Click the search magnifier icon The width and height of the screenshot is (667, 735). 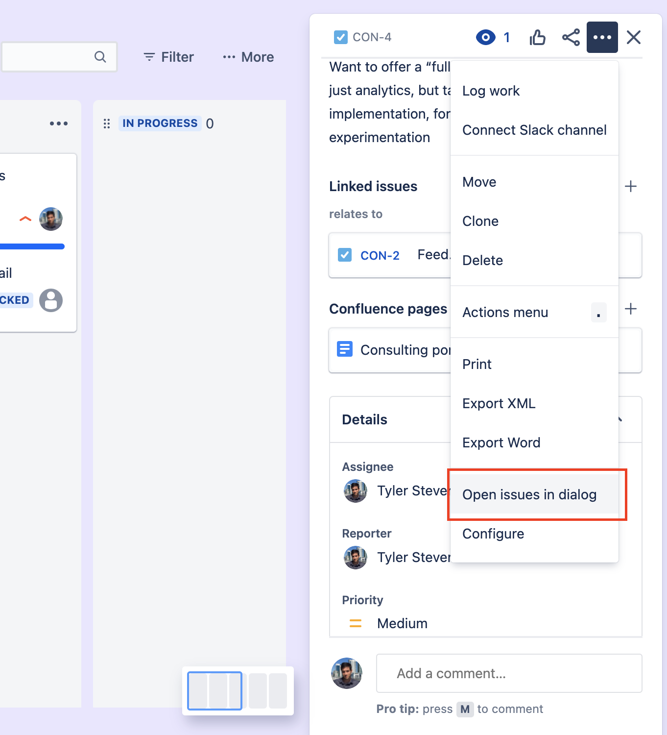(100, 57)
